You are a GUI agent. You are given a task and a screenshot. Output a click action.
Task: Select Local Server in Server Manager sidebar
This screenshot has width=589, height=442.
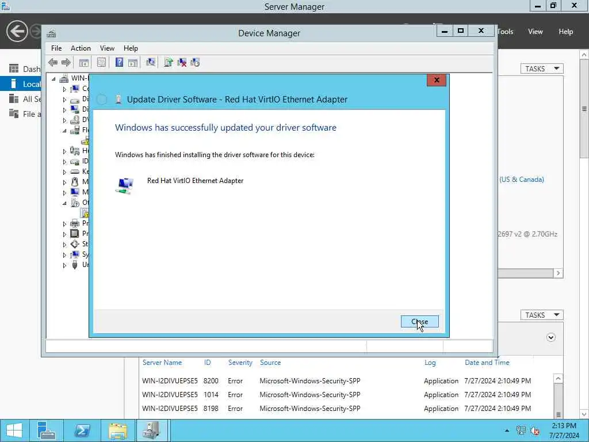[21, 84]
